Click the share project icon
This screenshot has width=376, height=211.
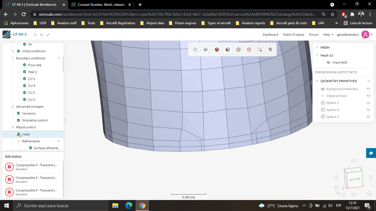35,35
